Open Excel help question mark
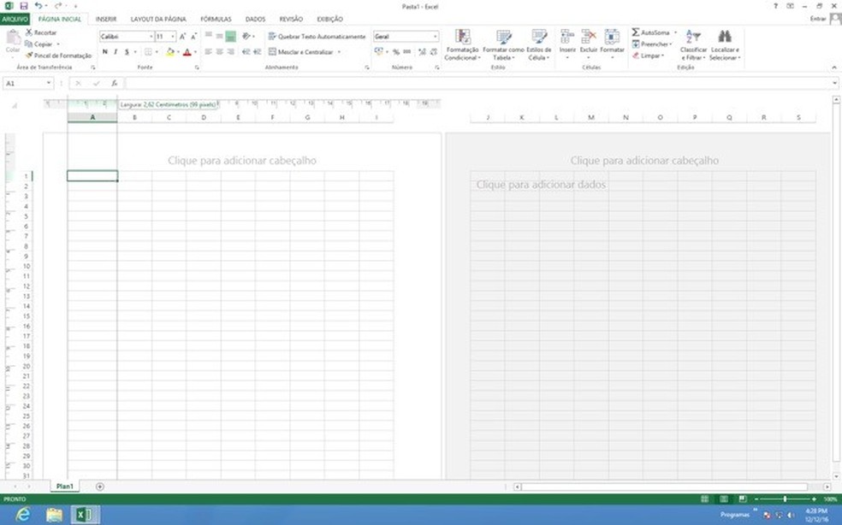This screenshot has height=525, width=842. tap(775, 6)
